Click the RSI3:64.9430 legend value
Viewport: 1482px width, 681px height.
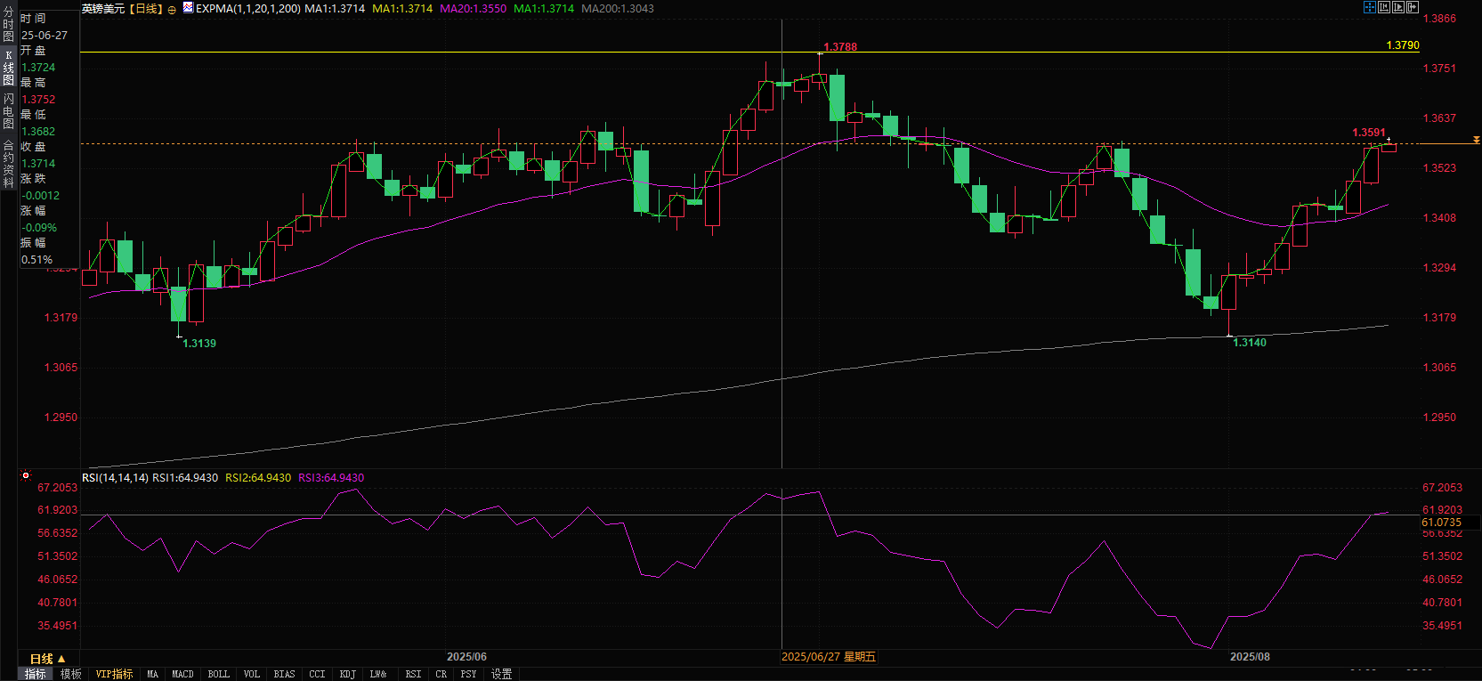(x=331, y=478)
